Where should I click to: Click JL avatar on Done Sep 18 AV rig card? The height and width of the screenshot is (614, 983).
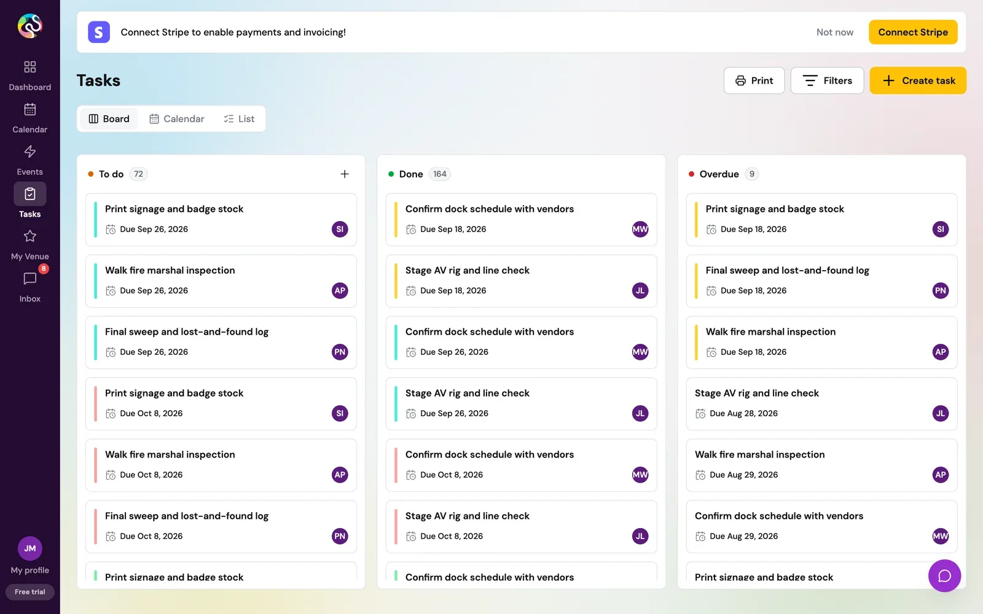click(x=640, y=290)
